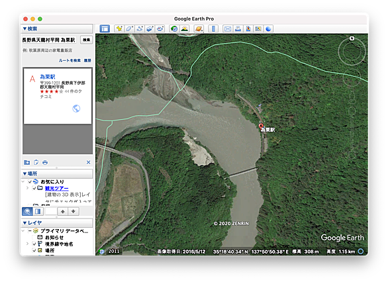This screenshot has width=388, height=282.
Task: Toggle the 観光ツアー checkbox
Action: [34, 188]
